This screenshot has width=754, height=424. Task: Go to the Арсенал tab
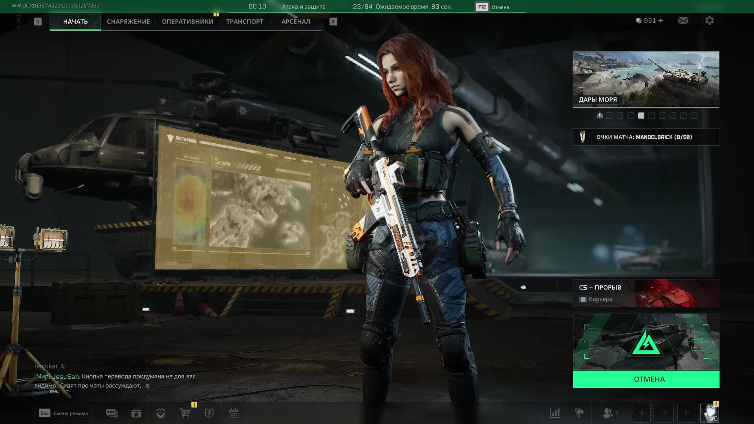tap(296, 22)
